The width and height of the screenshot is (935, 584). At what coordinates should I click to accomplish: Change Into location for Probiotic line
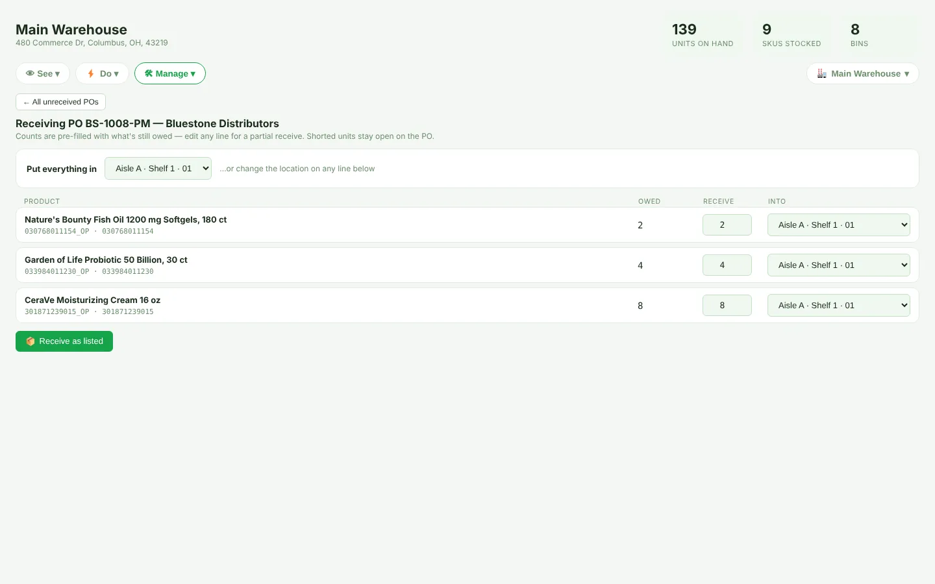click(x=839, y=265)
